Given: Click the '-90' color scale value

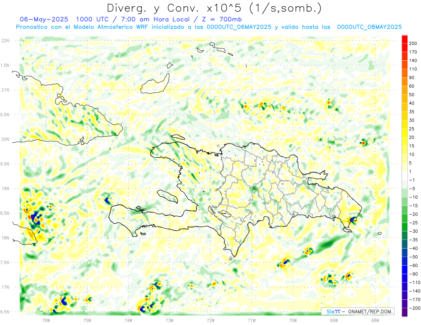Looking at the screenshot, I should [x=413, y=274].
